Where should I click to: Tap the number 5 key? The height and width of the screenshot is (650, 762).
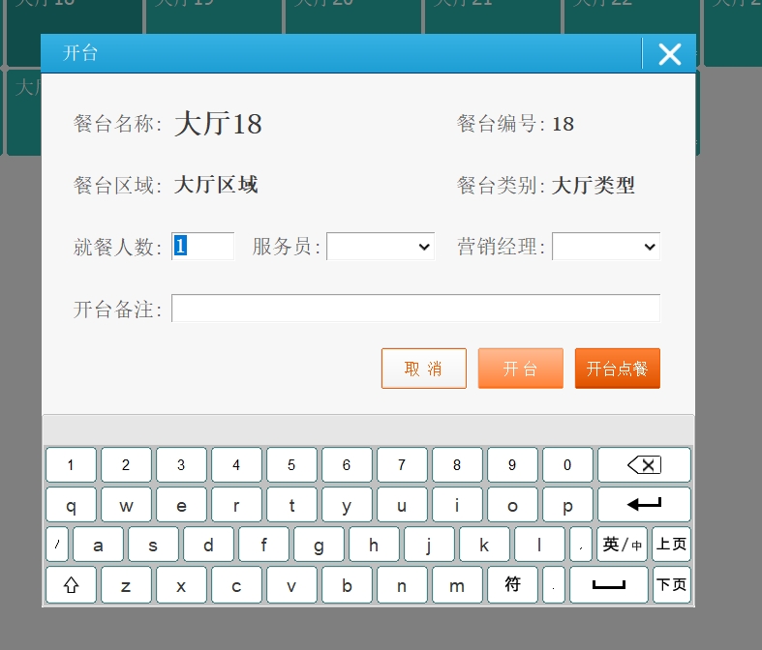pyautogui.click(x=291, y=465)
